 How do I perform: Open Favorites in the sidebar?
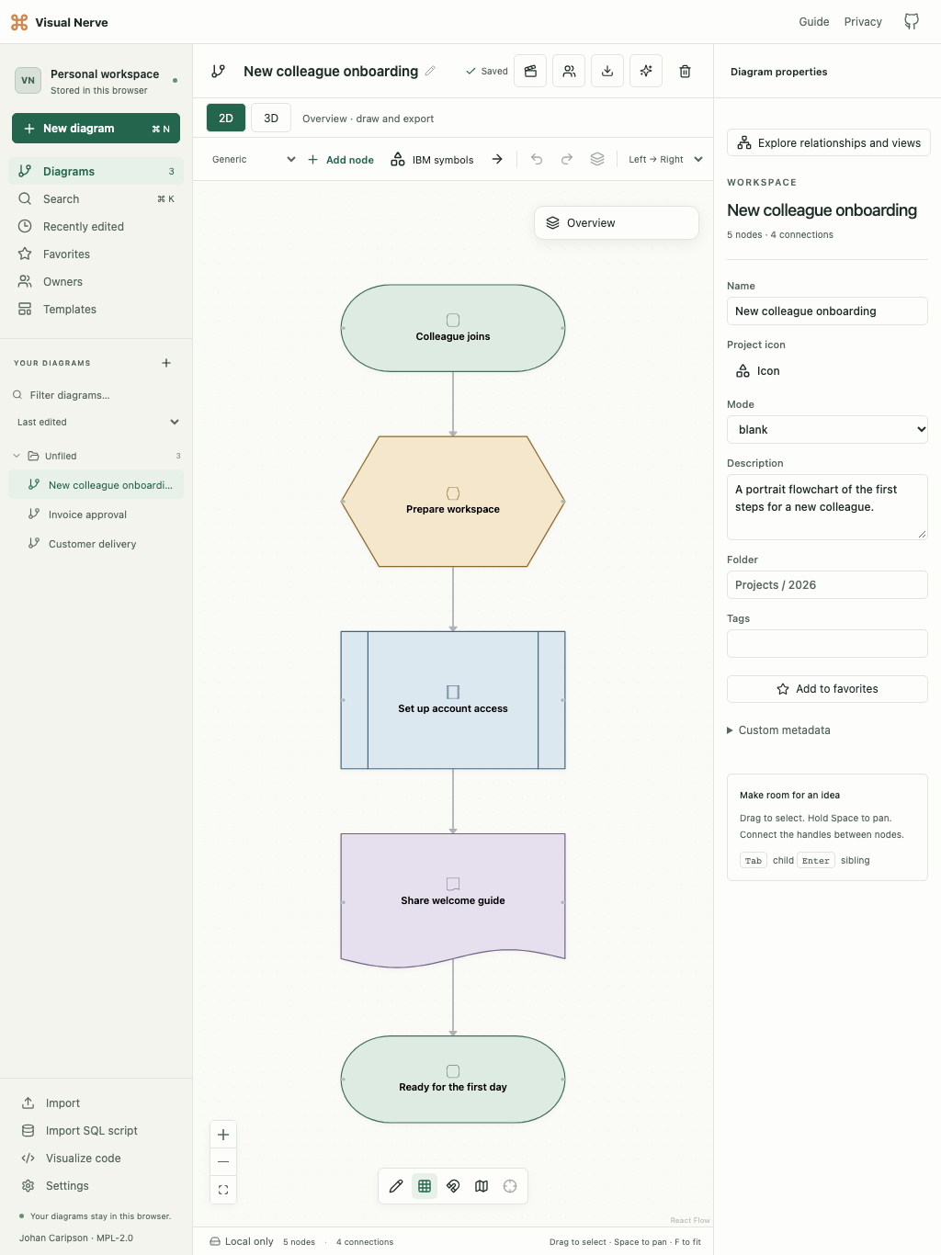pos(96,254)
